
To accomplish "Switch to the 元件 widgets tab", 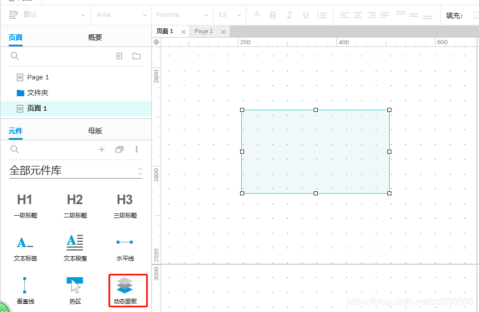I will (16, 131).
